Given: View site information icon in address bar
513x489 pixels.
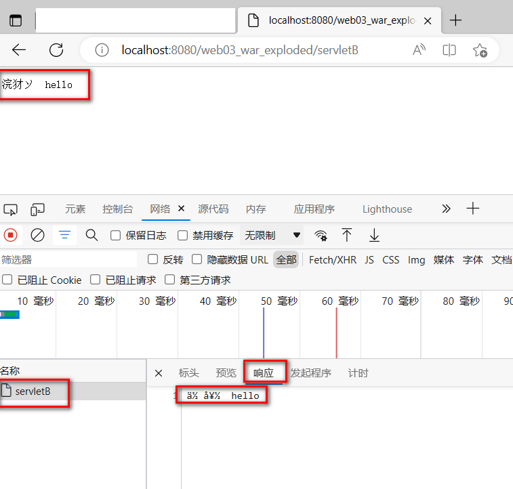Looking at the screenshot, I should (x=102, y=50).
